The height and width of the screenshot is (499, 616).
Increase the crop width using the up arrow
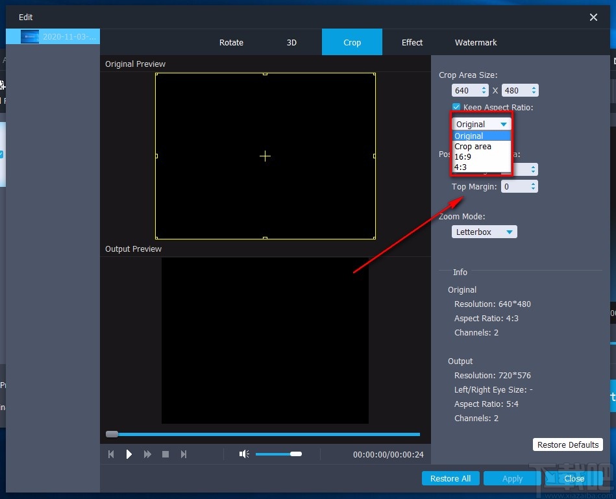[x=483, y=87]
